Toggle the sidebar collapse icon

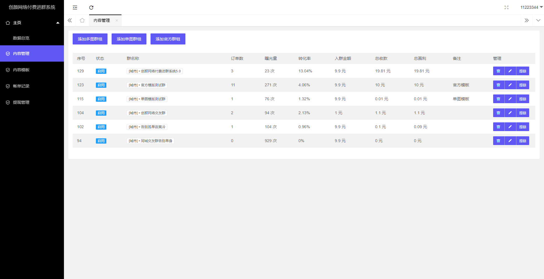75,8
